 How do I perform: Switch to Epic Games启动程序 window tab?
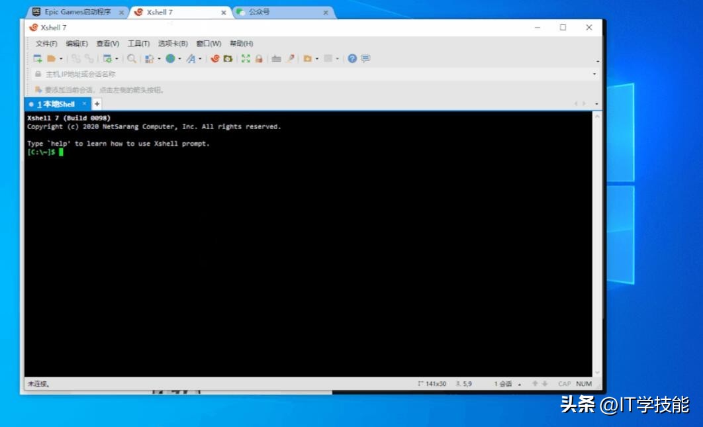point(77,12)
